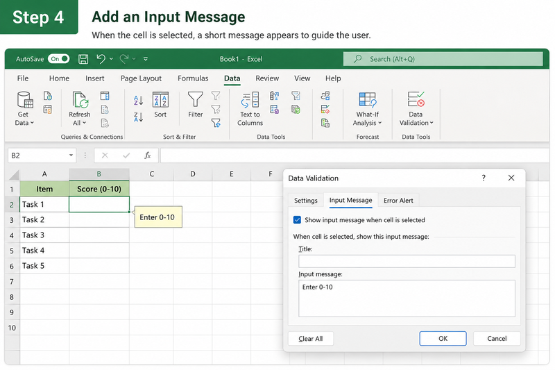The height and width of the screenshot is (370, 555).
Task: Expand the What-If Analysis dropdown arrow
Action: (379, 123)
